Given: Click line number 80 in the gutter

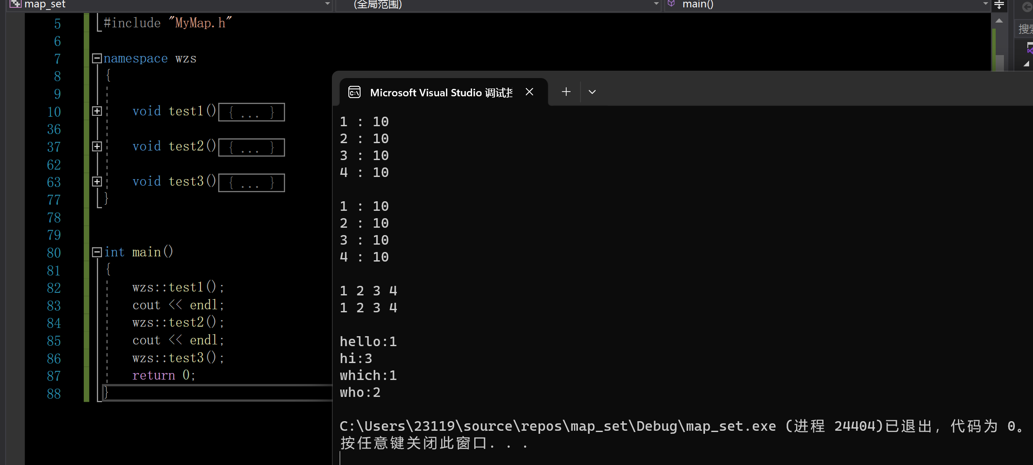Looking at the screenshot, I should pyautogui.click(x=54, y=253).
